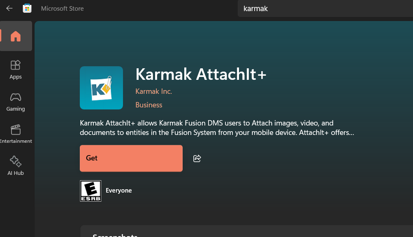The height and width of the screenshot is (237, 413).
Task: Click the ESRB Everyone rating badge
Action: (90, 191)
